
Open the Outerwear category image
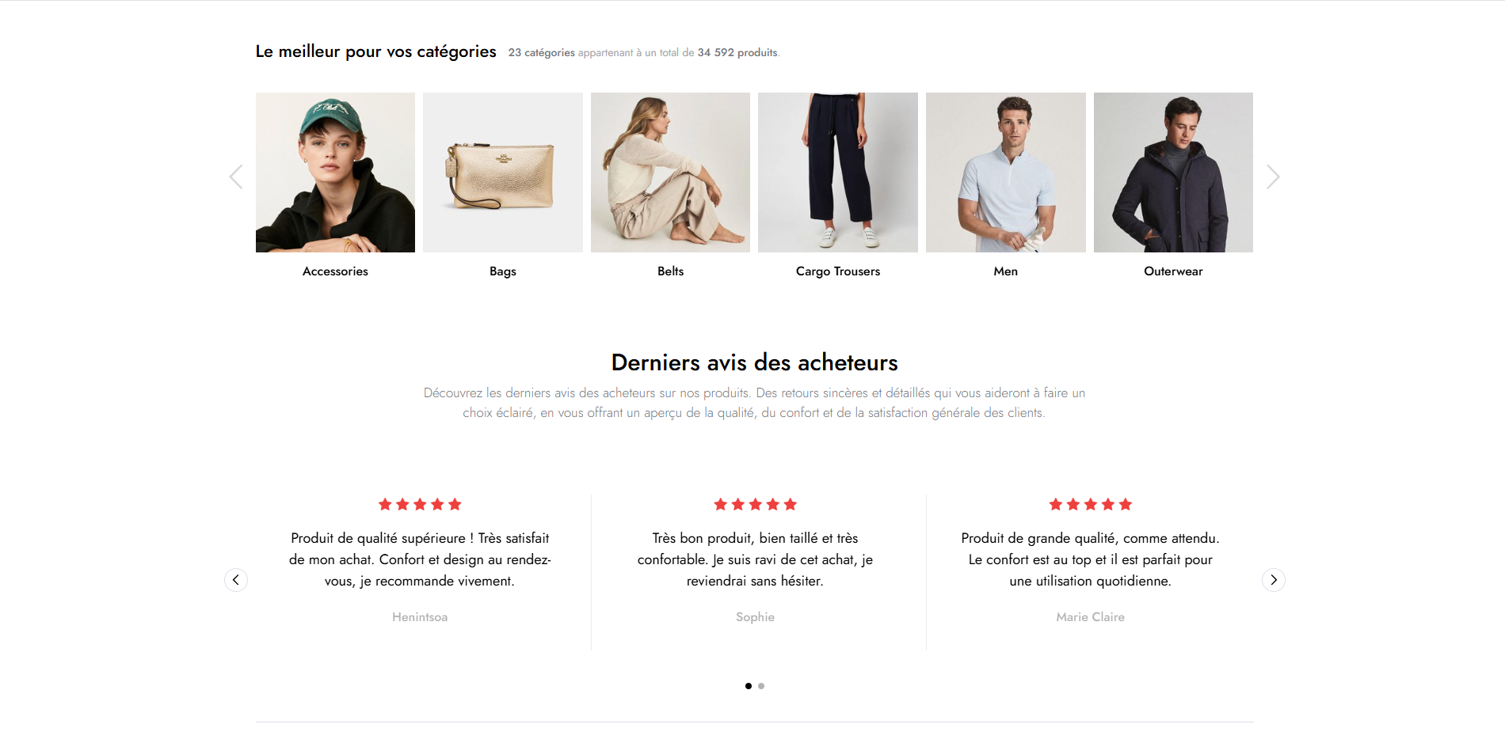pyautogui.click(x=1173, y=172)
